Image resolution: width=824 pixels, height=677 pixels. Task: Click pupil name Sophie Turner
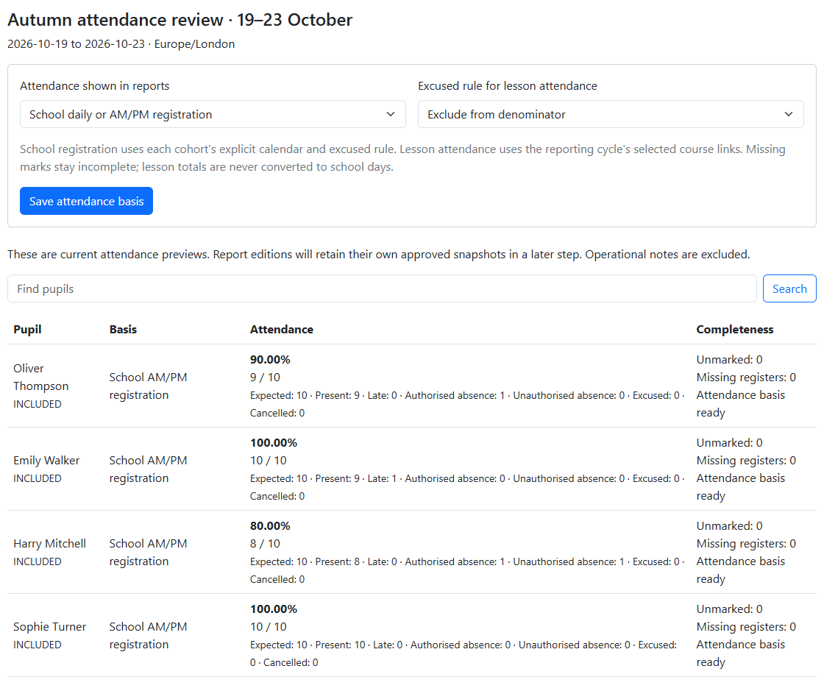click(x=49, y=626)
